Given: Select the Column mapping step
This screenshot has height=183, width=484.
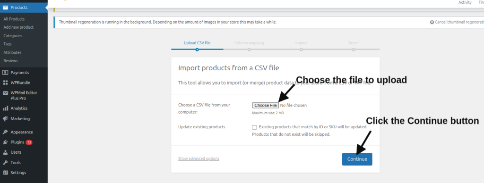Looking at the screenshot, I should 249,43.
